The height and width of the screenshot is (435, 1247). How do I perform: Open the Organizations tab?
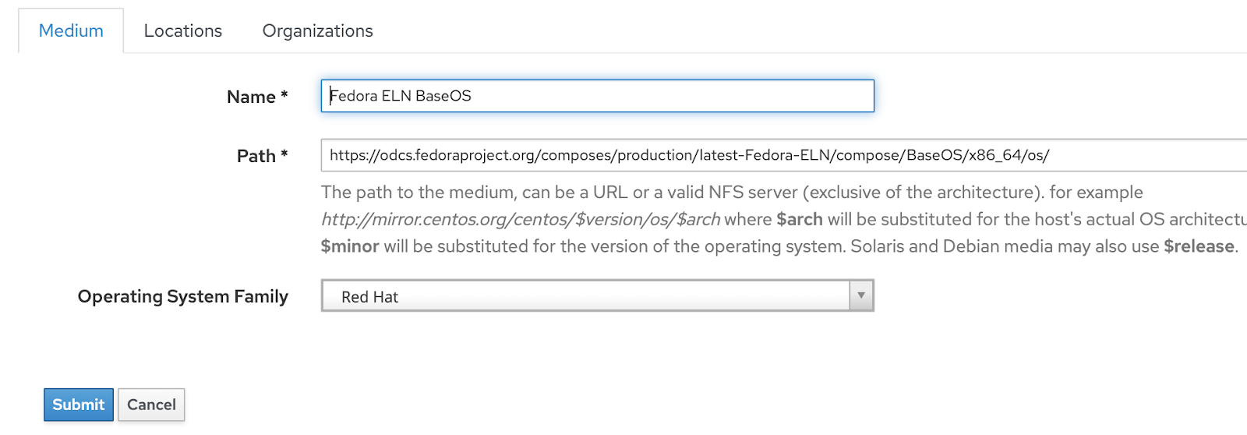318,31
